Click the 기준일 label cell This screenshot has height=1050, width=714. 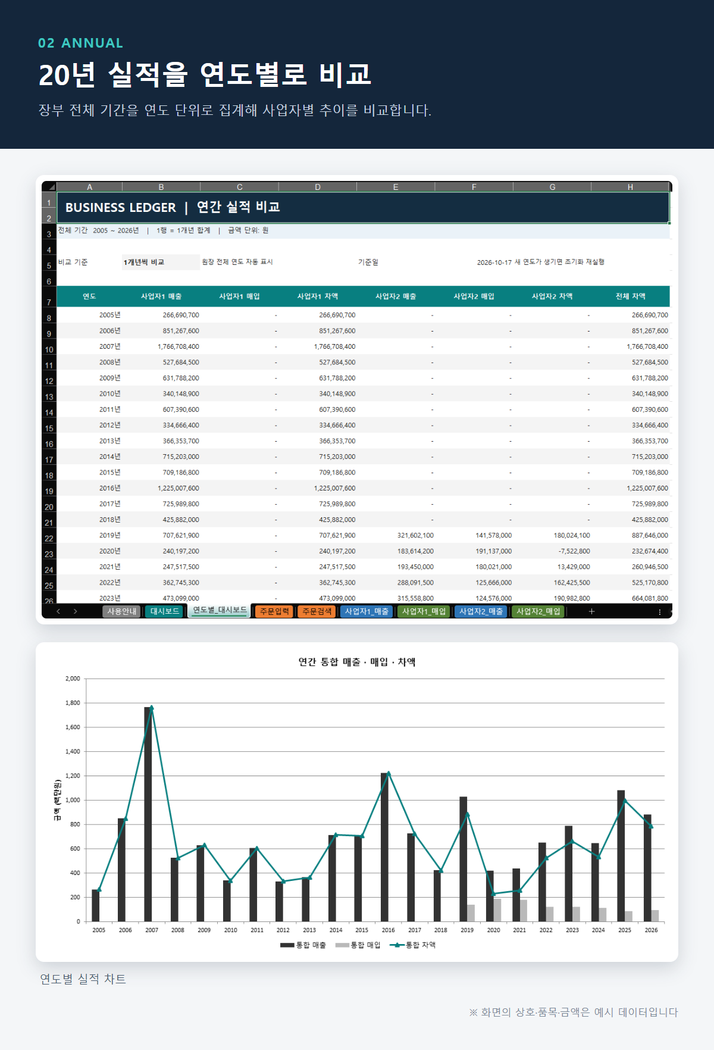(396, 262)
